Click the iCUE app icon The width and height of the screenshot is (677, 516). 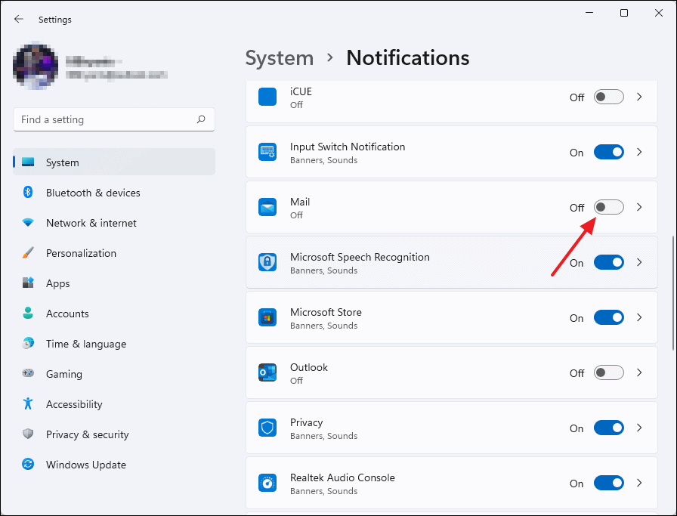pos(267,97)
